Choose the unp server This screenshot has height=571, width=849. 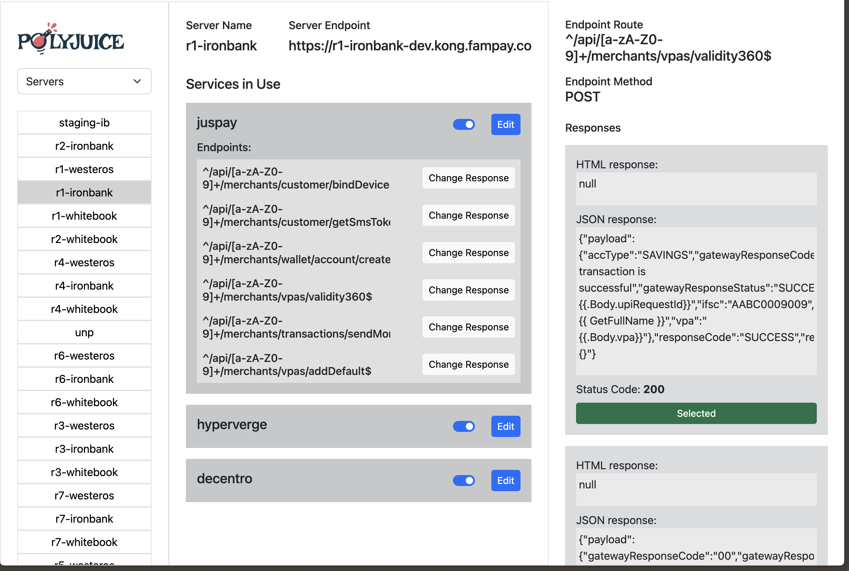click(x=84, y=332)
